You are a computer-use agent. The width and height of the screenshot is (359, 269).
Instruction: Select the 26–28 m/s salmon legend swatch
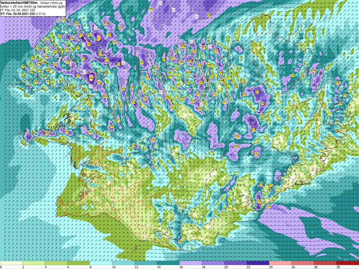303,263
